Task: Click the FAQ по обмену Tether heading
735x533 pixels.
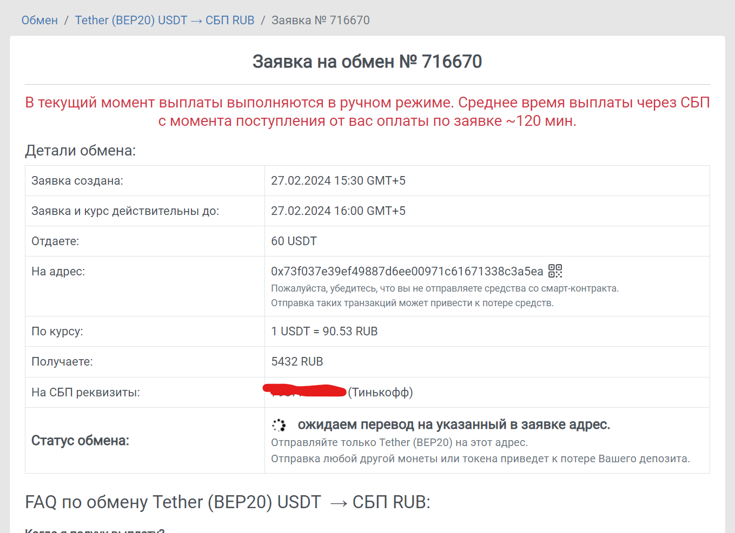Action: tap(227, 502)
